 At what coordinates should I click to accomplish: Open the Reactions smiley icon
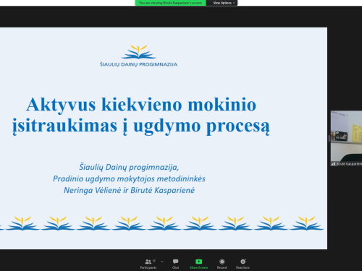point(243,262)
